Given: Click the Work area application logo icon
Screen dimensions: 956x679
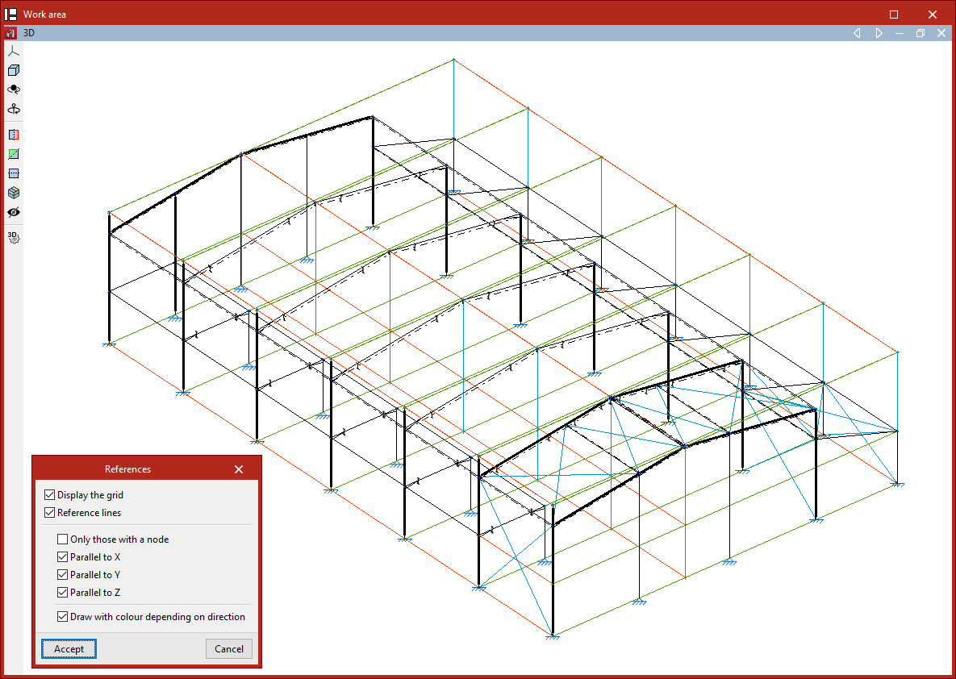Looking at the screenshot, I should click(x=10, y=14).
